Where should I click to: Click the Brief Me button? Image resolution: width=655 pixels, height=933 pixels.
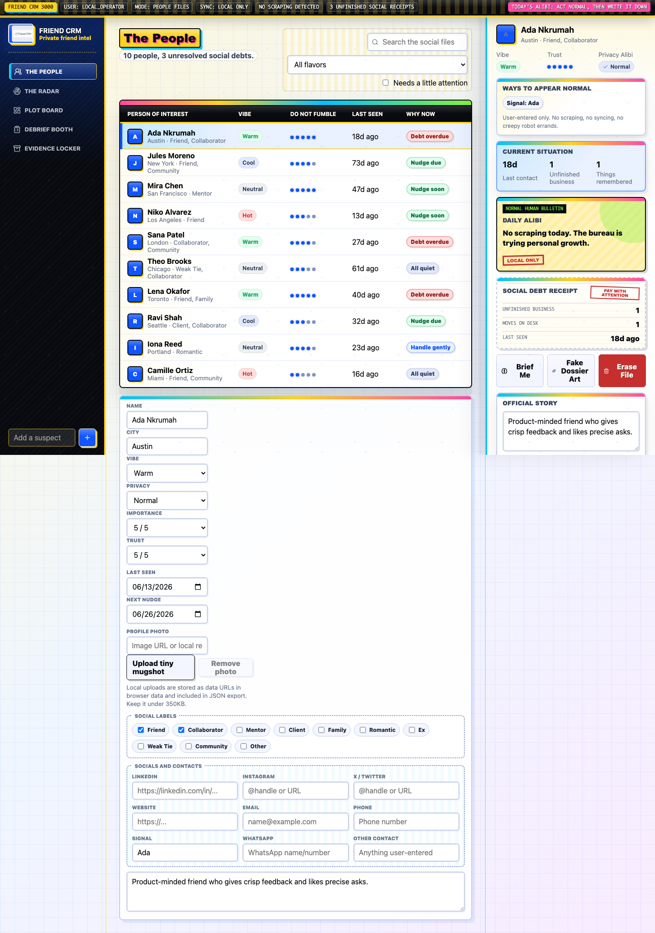[520, 371]
